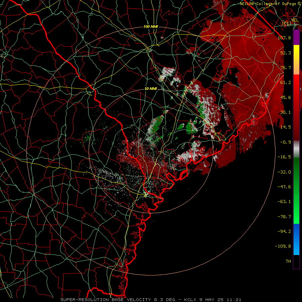Click the 50 NMI range ring label

coord(151,89)
